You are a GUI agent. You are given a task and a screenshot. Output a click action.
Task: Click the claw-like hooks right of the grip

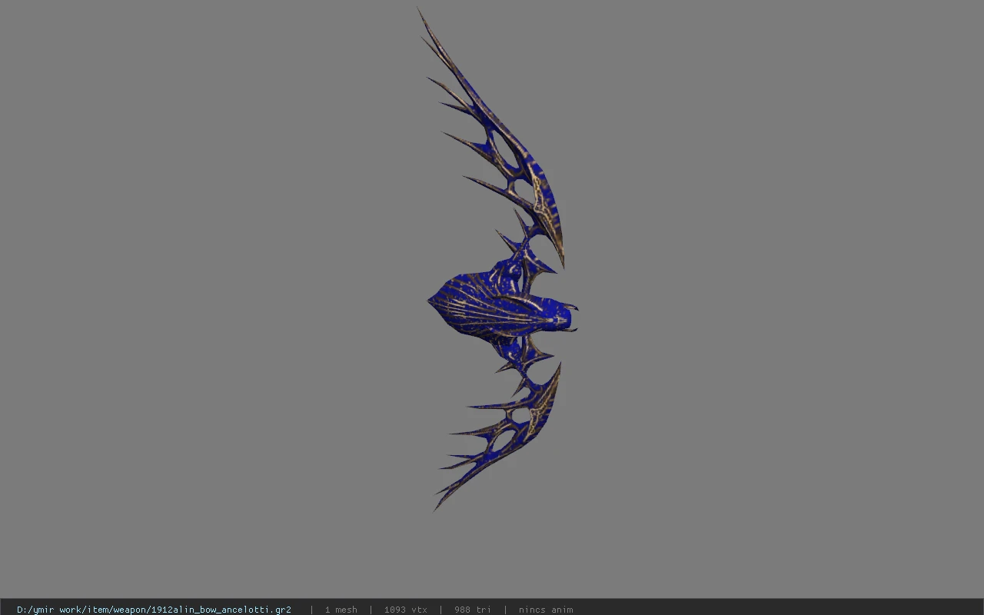(571, 317)
